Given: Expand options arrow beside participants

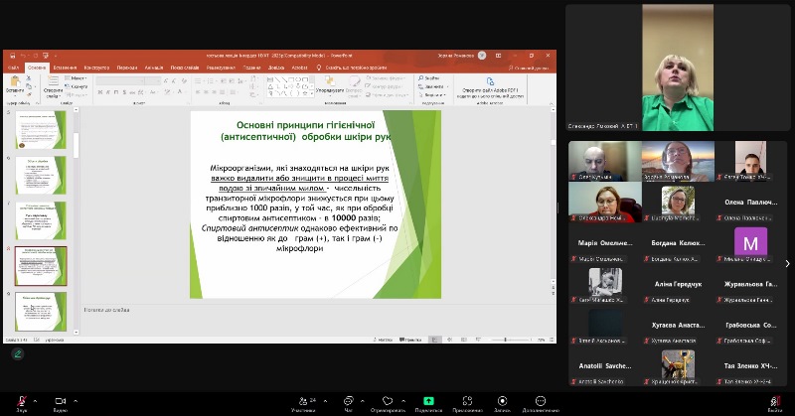Looking at the screenshot, I should (x=324, y=399).
